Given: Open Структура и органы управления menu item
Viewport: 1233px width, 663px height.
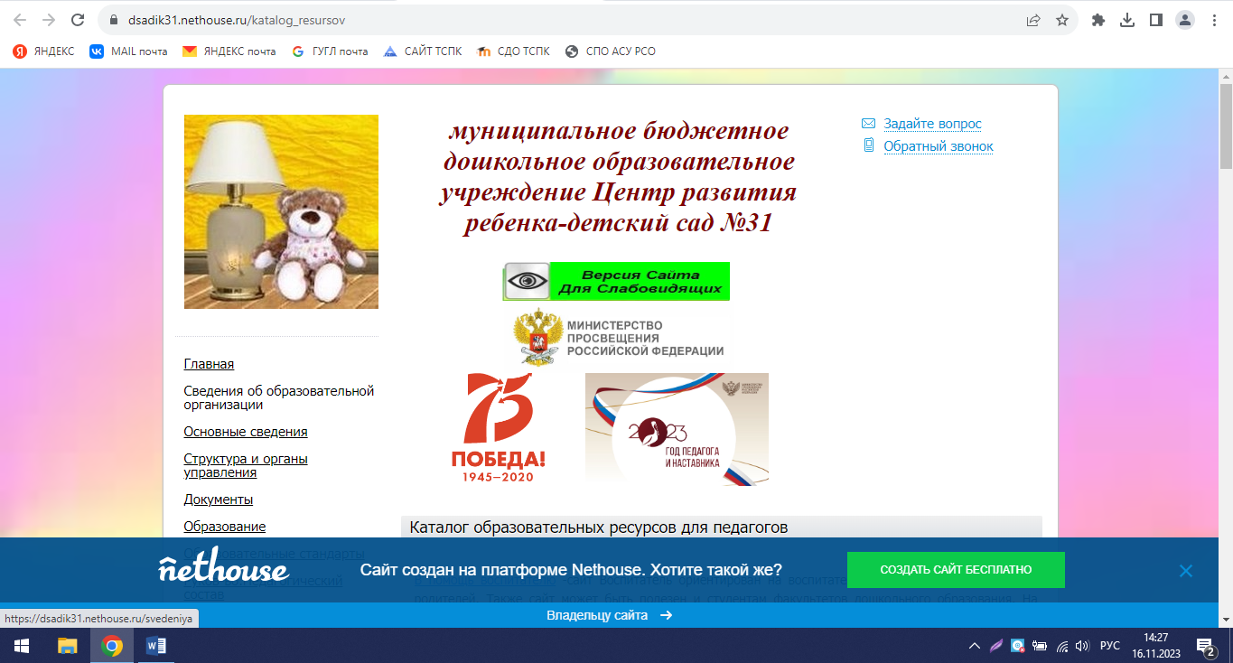Looking at the screenshot, I should (x=246, y=465).
